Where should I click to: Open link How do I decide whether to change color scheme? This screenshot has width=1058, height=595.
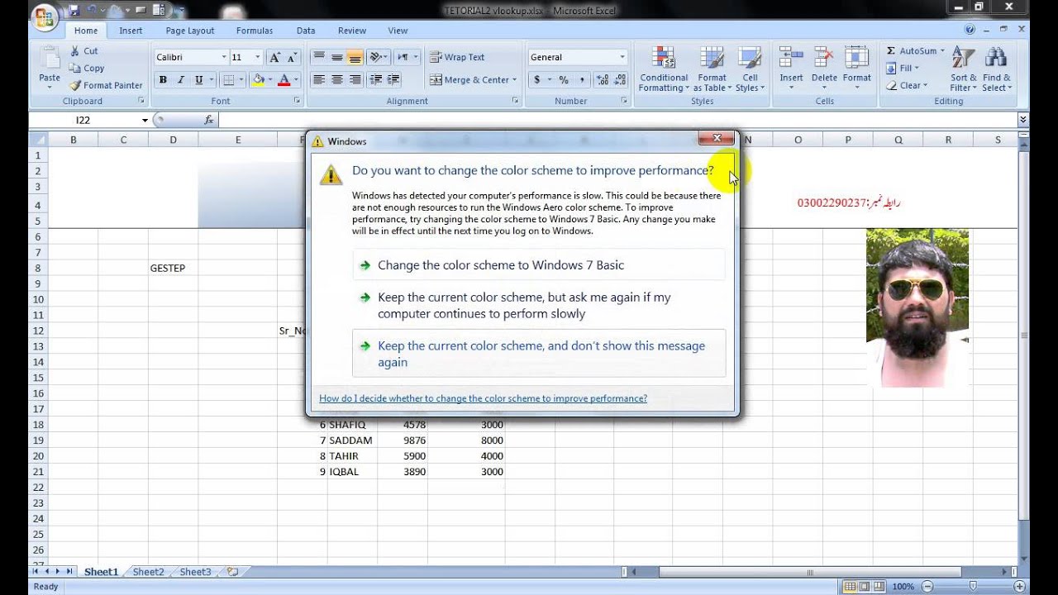tap(484, 398)
